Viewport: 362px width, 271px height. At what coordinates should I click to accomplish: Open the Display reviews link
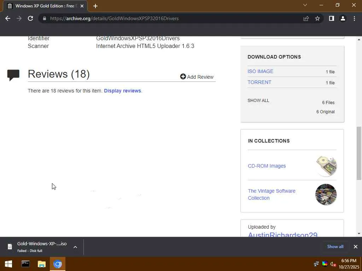pos(122,91)
